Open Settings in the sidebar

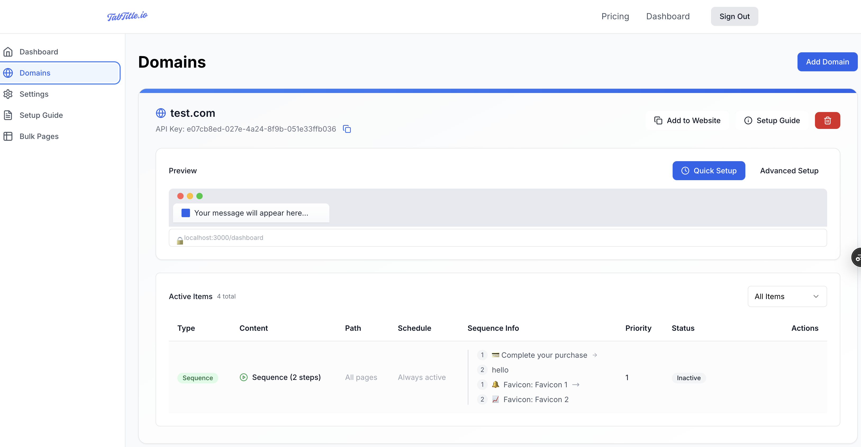click(x=60, y=94)
